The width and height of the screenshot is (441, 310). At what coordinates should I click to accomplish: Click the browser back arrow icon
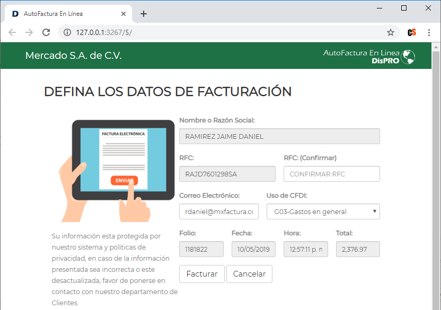pos(12,32)
